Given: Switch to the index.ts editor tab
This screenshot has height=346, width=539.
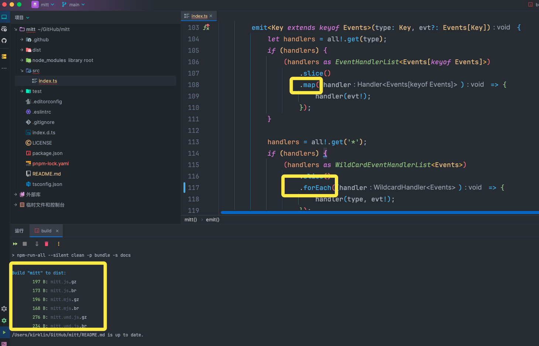Looking at the screenshot, I should 199,16.
